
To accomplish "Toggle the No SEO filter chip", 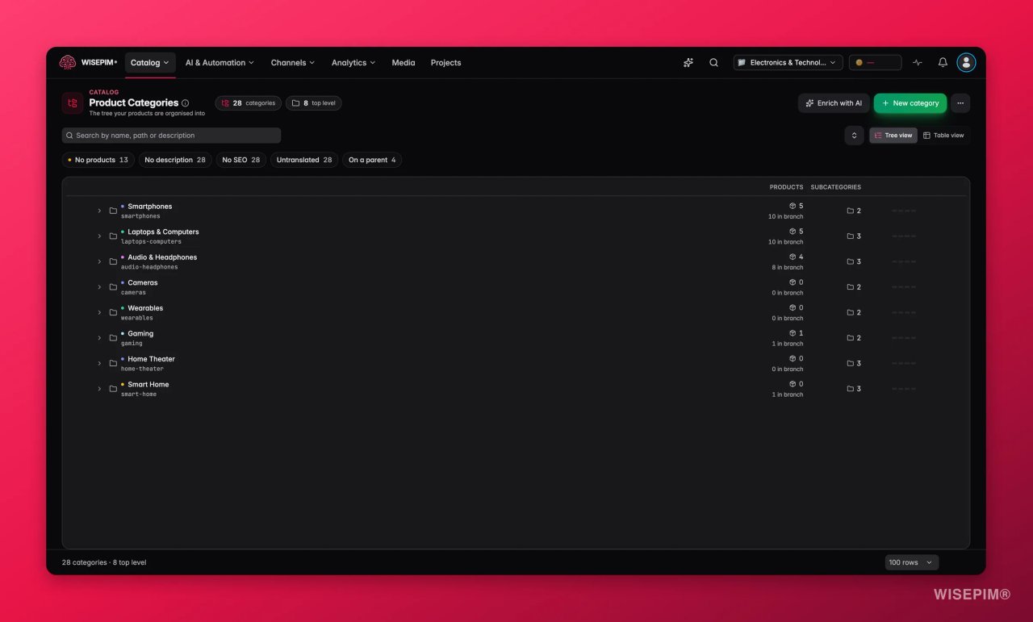I will (241, 160).
